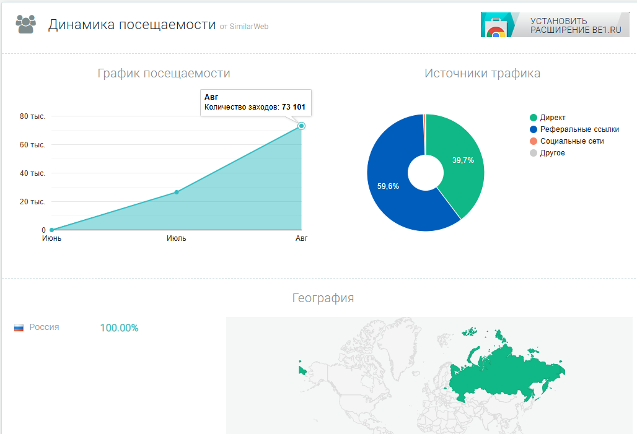
Task: Click the Russia flag icon in the geography section
Action: [x=19, y=328]
